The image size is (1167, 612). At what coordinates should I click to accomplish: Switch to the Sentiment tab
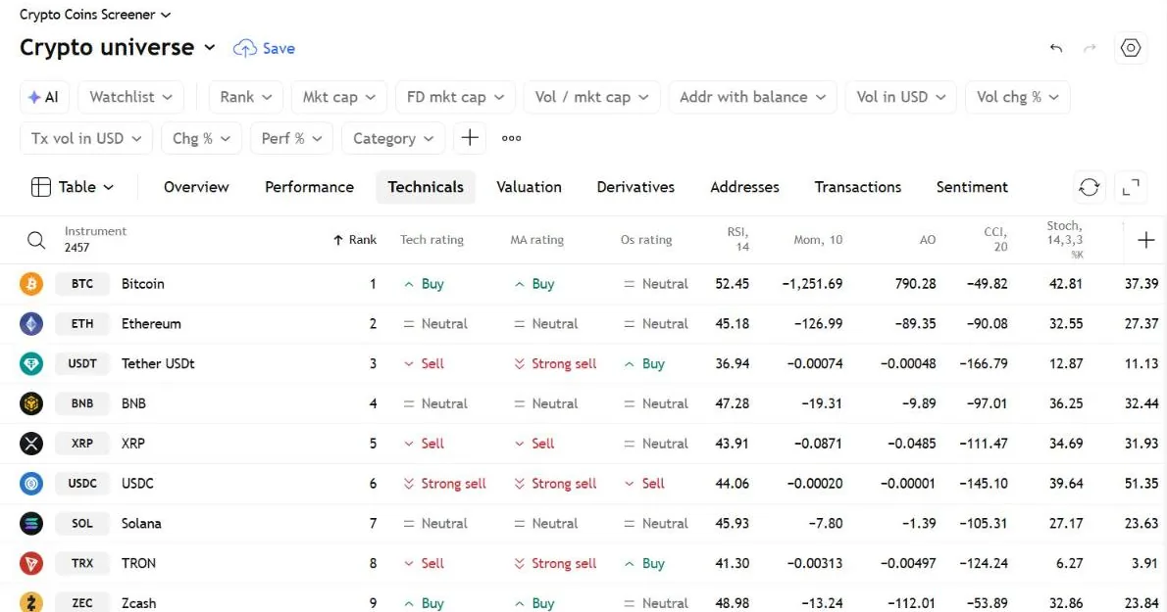point(972,187)
